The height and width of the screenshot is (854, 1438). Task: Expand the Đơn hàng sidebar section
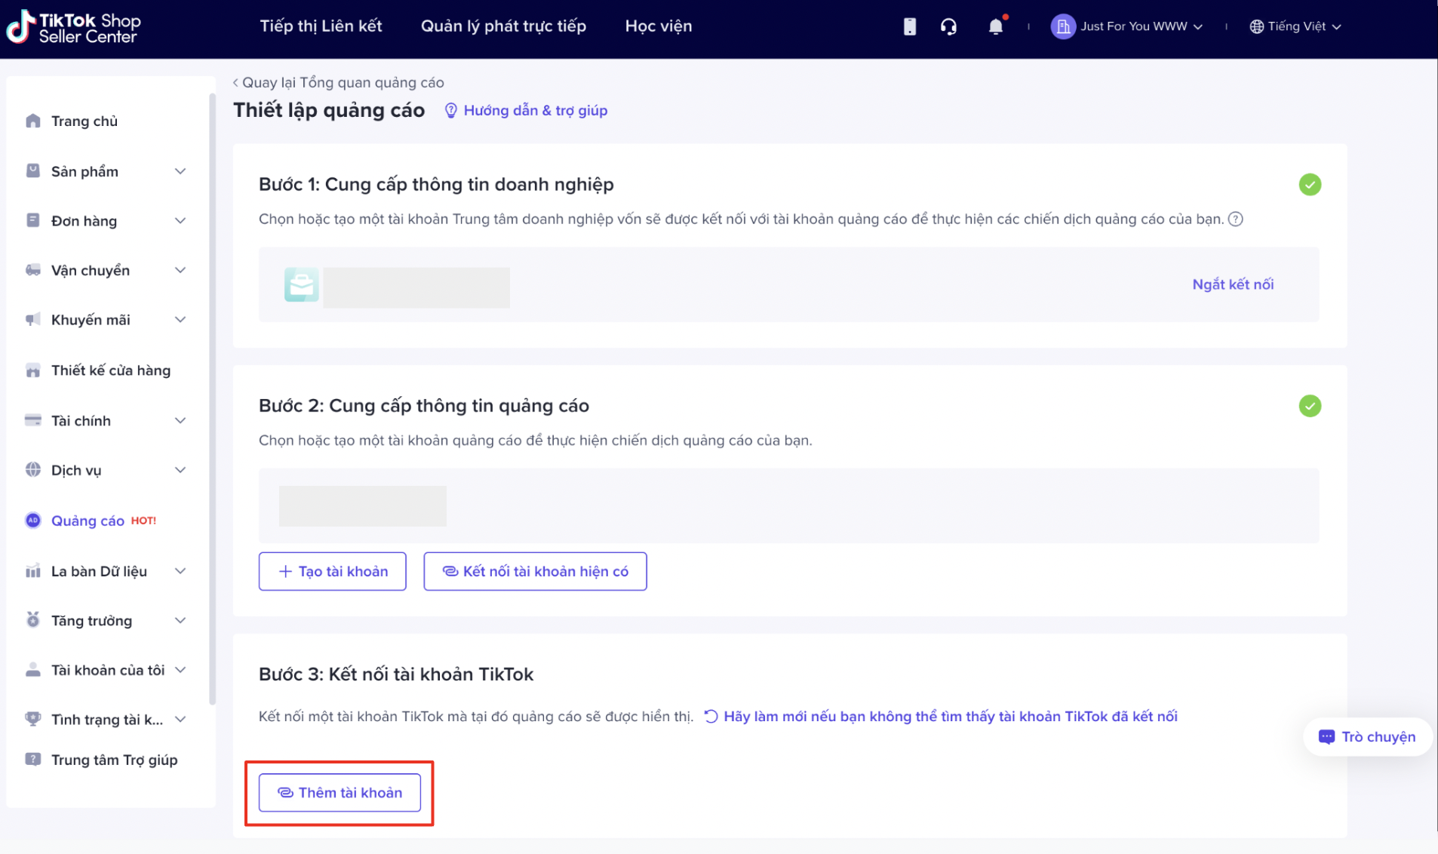coord(180,221)
